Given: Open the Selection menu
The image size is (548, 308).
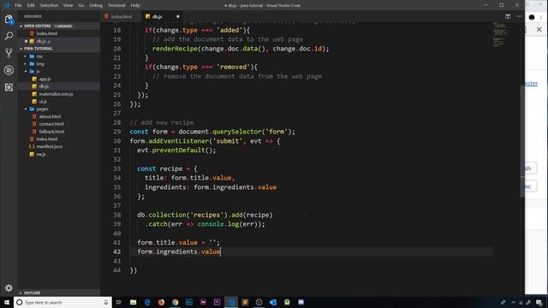Looking at the screenshot, I should [49, 5].
